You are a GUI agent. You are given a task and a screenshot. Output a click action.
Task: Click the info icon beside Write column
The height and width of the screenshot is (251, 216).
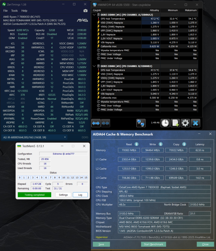[x=160, y=144]
